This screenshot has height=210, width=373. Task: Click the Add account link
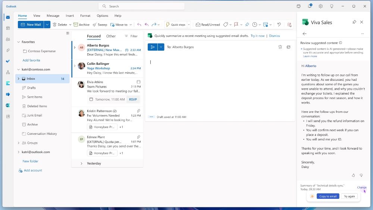pyautogui.click(x=31, y=171)
